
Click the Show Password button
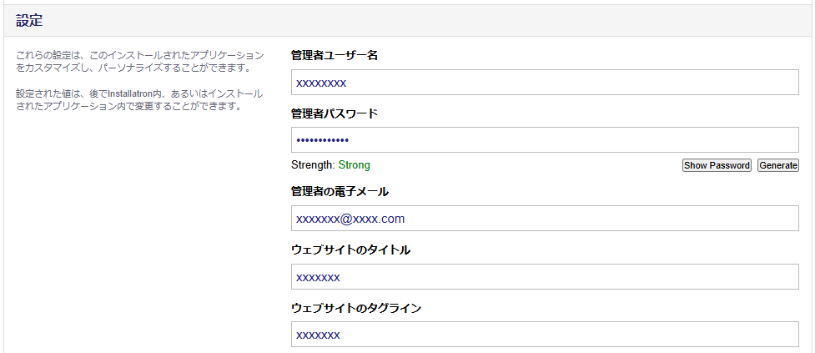pyautogui.click(x=717, y=165)
